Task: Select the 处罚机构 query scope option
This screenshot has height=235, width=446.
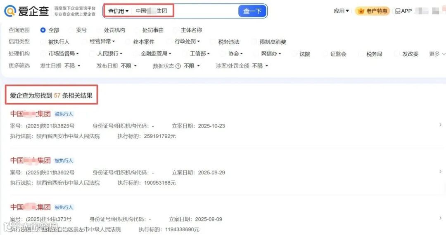Action: (x=111, y=30)
